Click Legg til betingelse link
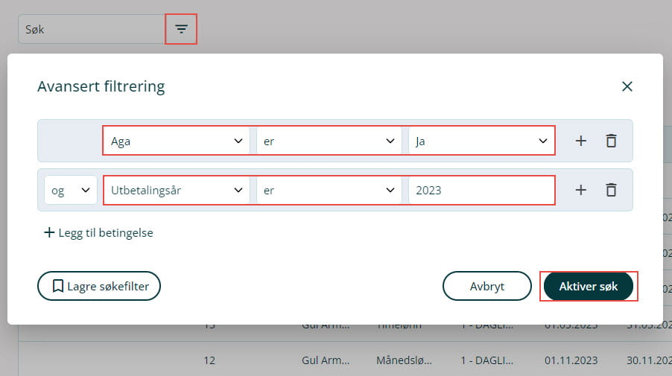The image size is (672, 376). 98,232
